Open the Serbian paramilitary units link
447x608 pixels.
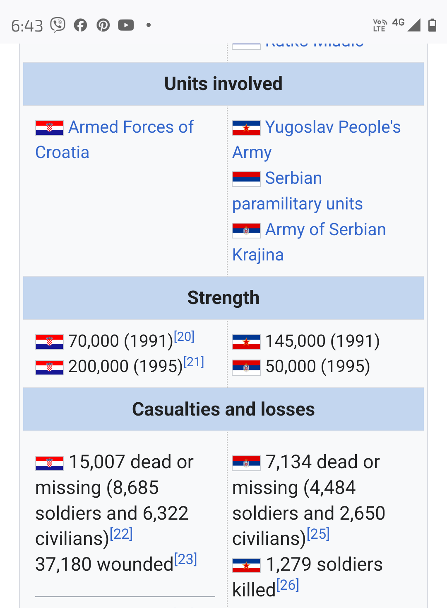[298, 191]
